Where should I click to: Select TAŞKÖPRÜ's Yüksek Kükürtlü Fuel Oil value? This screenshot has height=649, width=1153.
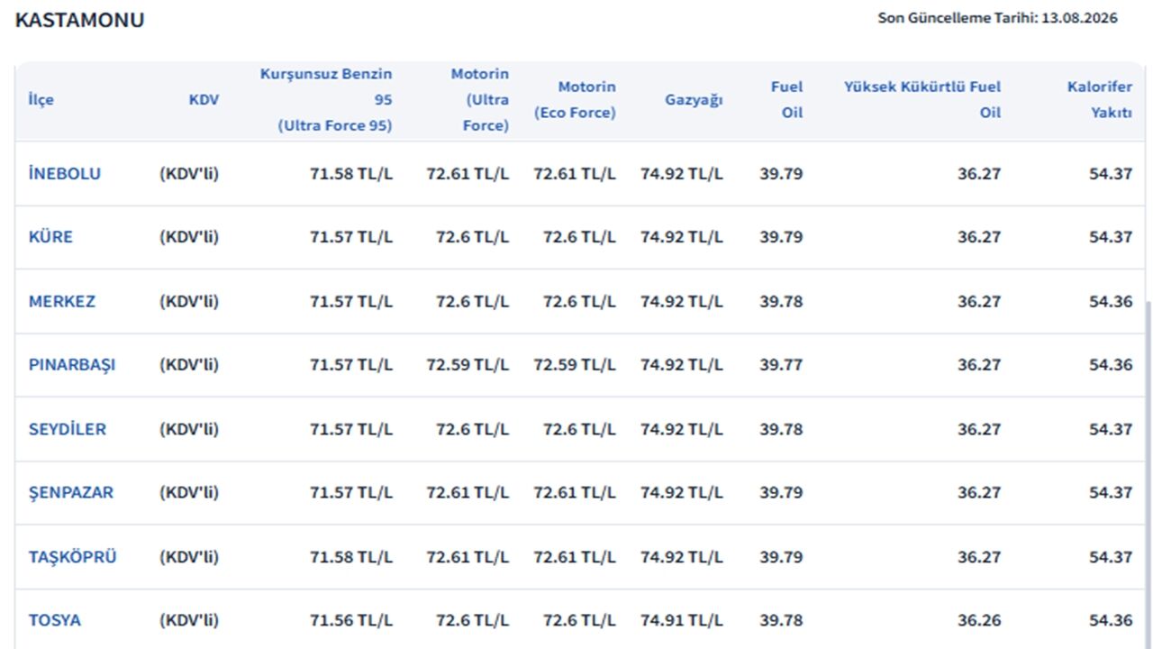(x=979, y=557)
